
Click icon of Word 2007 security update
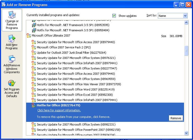click(x=34, y=89)
